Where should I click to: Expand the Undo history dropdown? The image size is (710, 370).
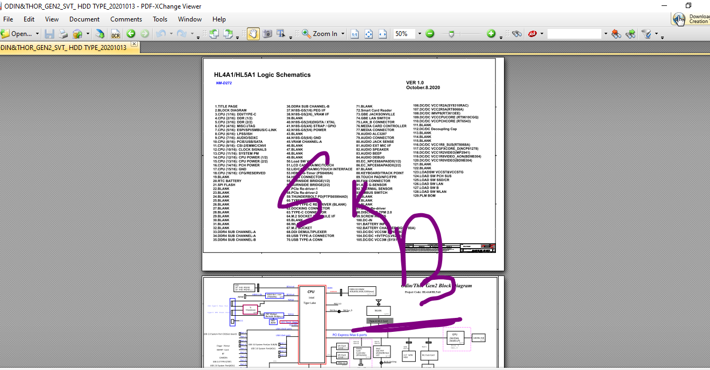(x=171, y=34)
